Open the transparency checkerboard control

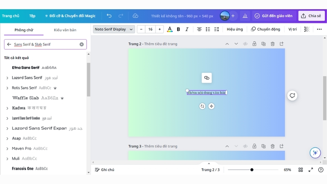tap(307, 29)
